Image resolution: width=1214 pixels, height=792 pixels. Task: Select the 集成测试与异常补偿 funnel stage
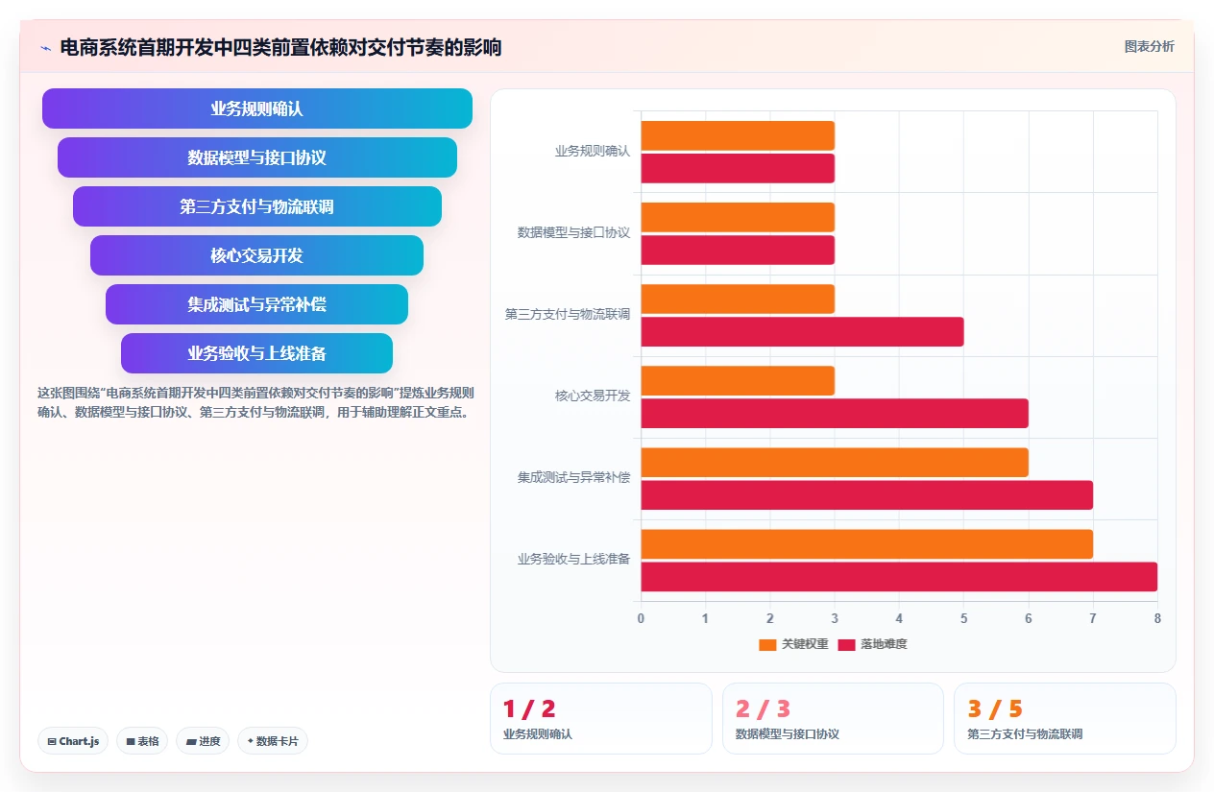(x=257, y=304)
